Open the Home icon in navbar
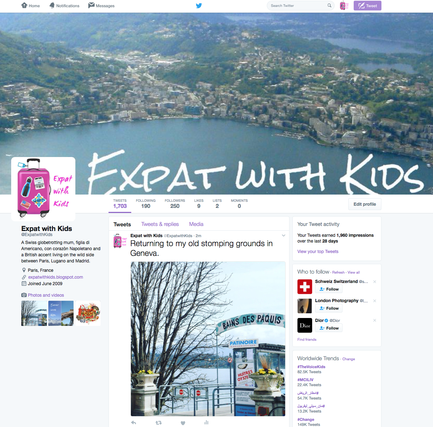The image size is (433, 427). click(x=25, y=5)
